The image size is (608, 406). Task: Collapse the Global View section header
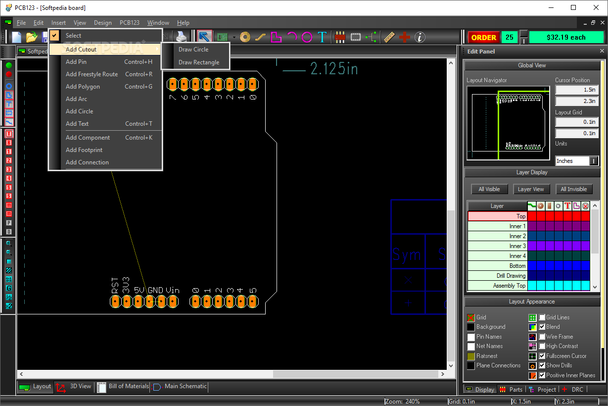point(532,65)
